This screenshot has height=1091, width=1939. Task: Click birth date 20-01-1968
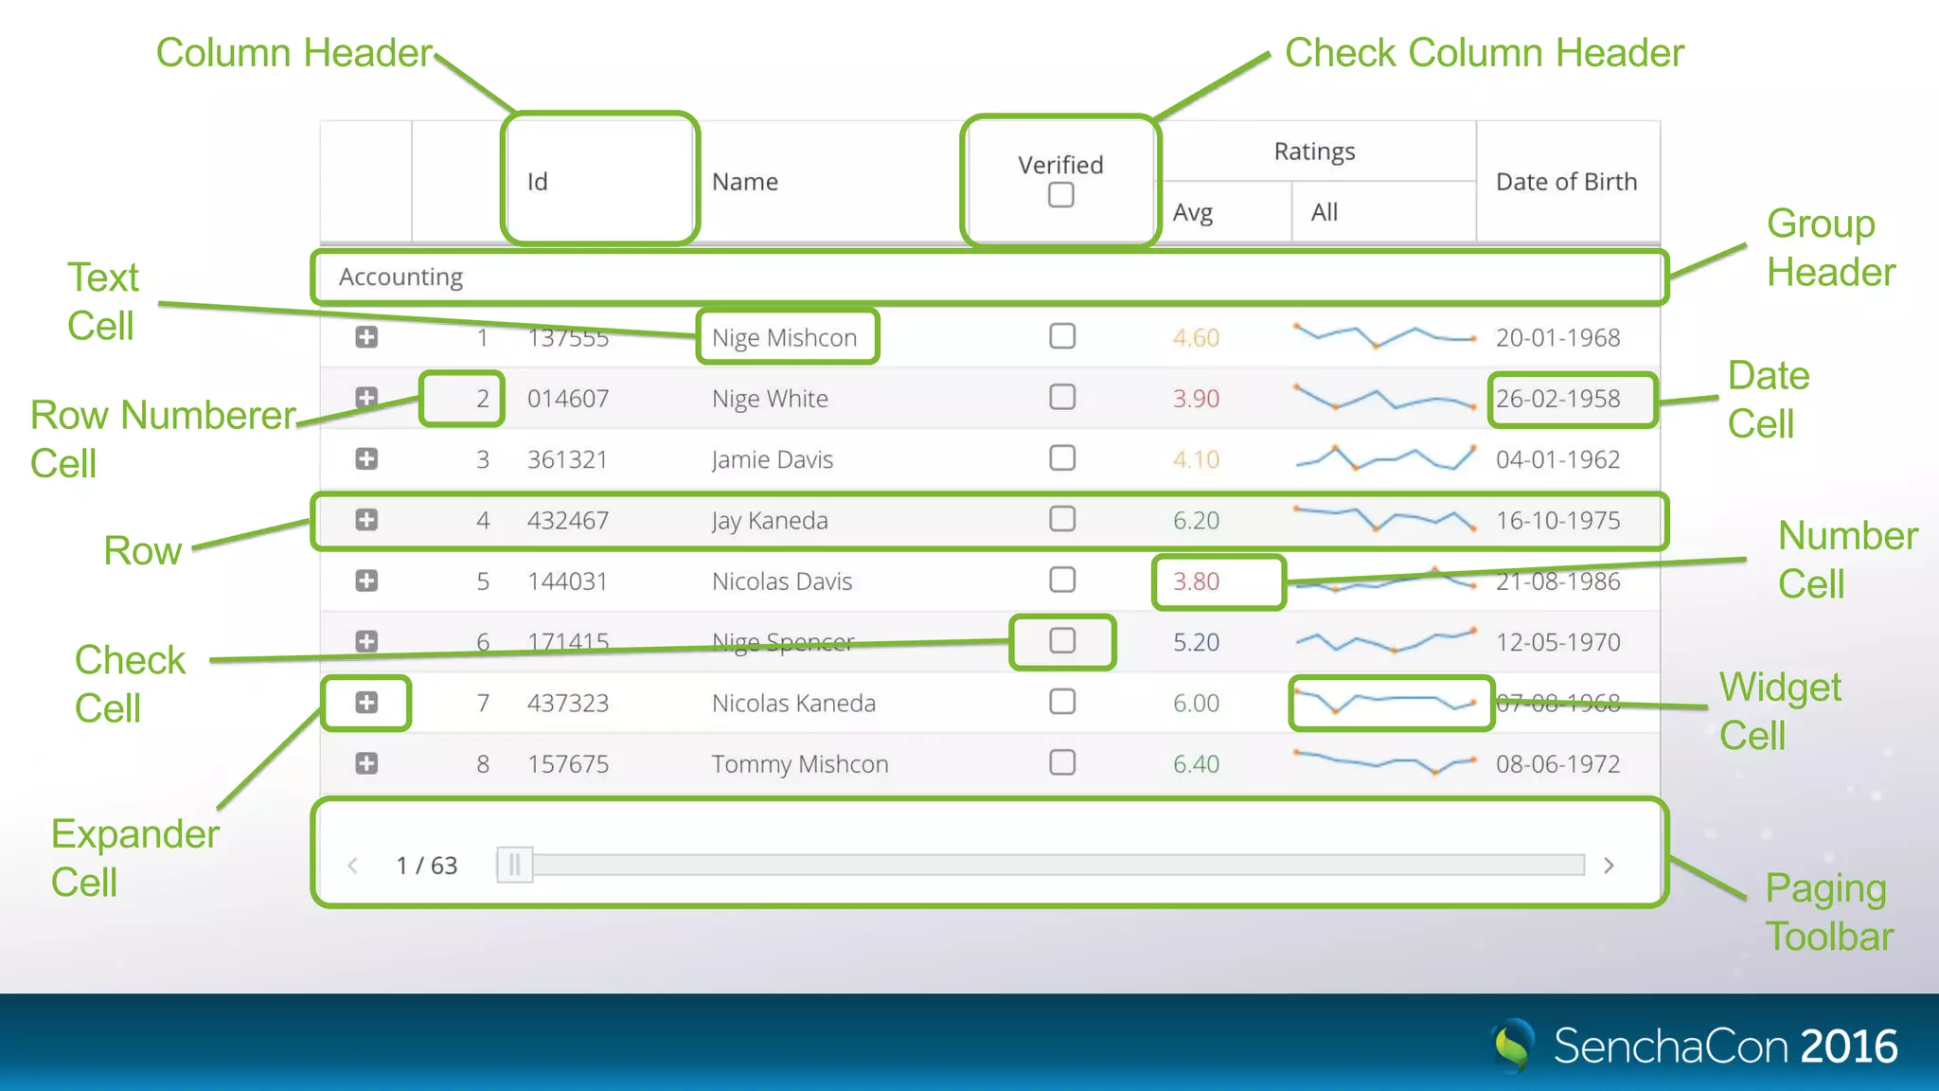(1558, 338)
